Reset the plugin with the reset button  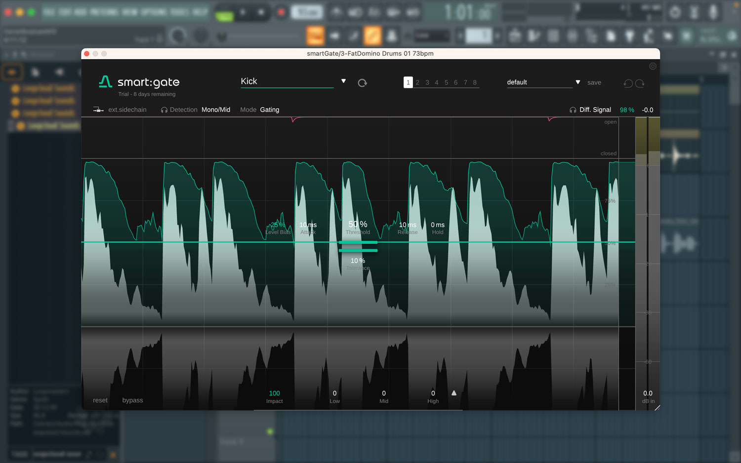tap(100, 400)
